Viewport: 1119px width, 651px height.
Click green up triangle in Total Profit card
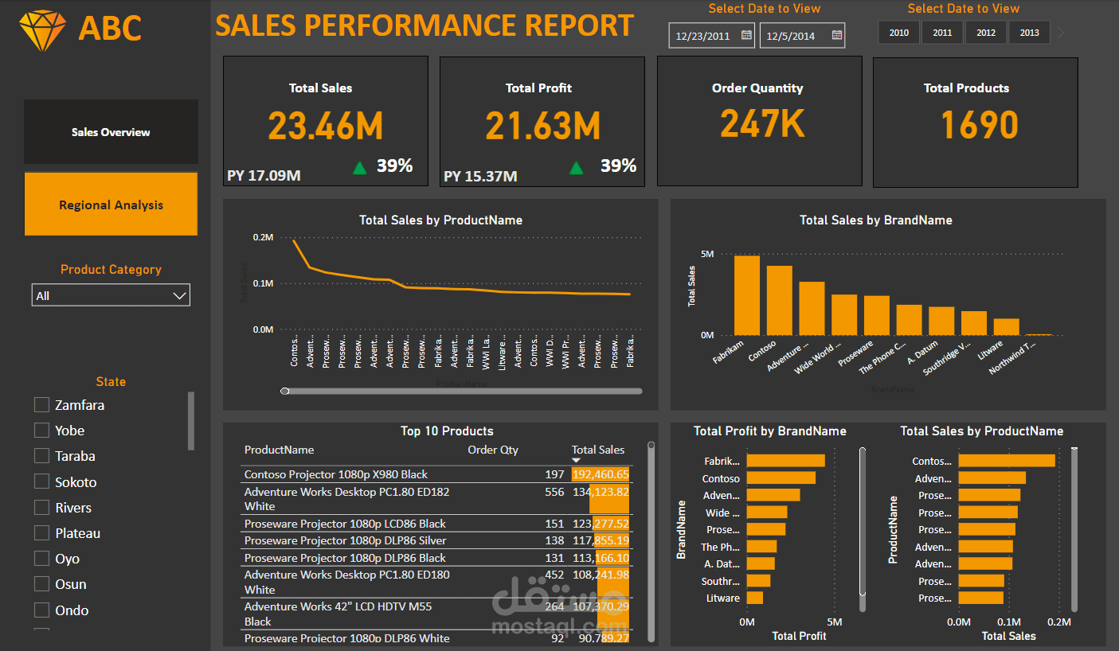click(577, 167)
